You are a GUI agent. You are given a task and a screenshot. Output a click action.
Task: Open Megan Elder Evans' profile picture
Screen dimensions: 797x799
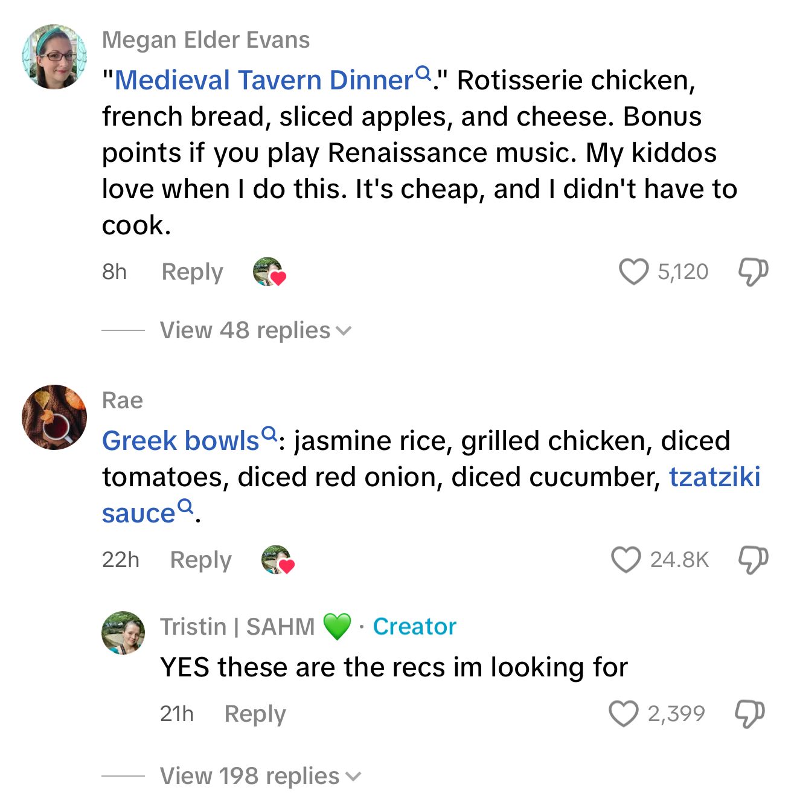pos(54,57)
